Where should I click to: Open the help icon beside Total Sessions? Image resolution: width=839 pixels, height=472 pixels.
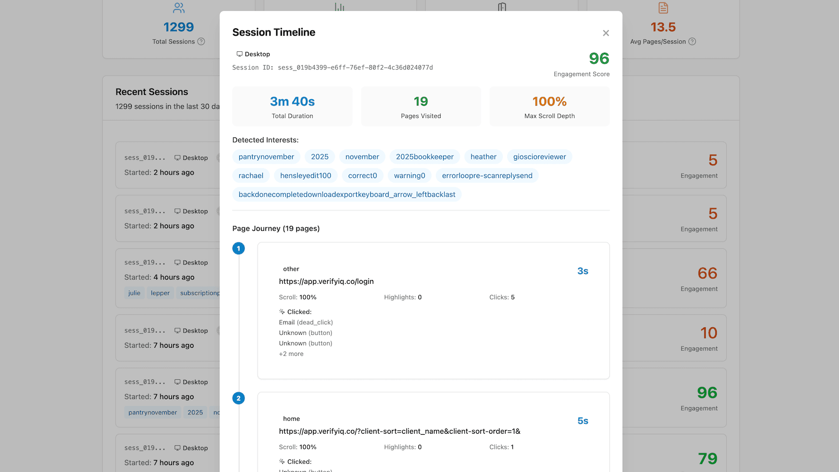pyautogui.click(x=202, y=41)
